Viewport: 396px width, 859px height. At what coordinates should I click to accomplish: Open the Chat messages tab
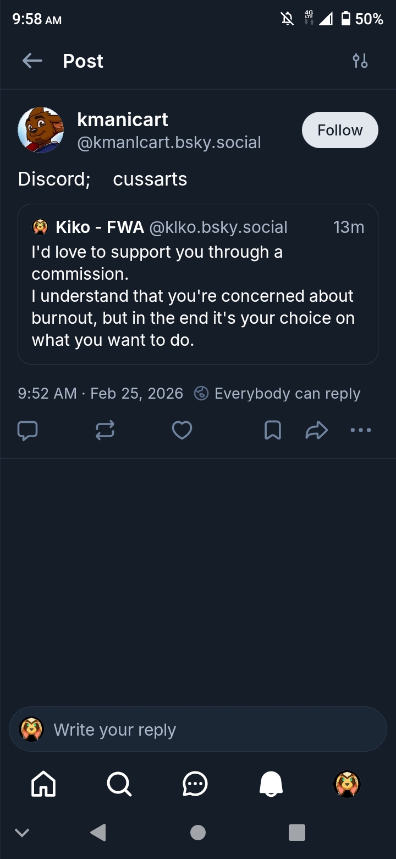[195, 784]
